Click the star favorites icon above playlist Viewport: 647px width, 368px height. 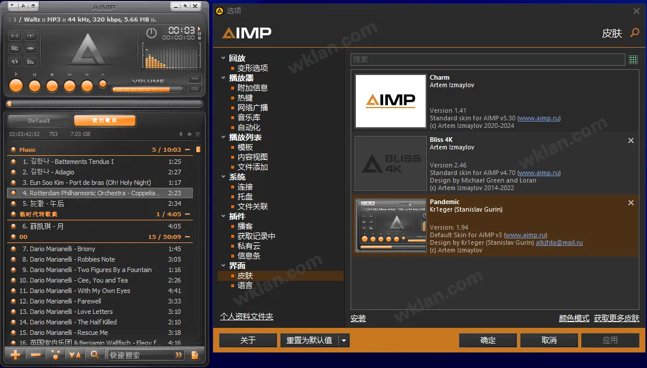coord(189,134)
